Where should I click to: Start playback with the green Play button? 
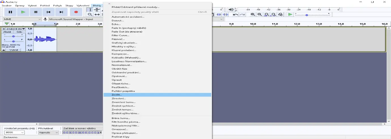coord(23,12)
